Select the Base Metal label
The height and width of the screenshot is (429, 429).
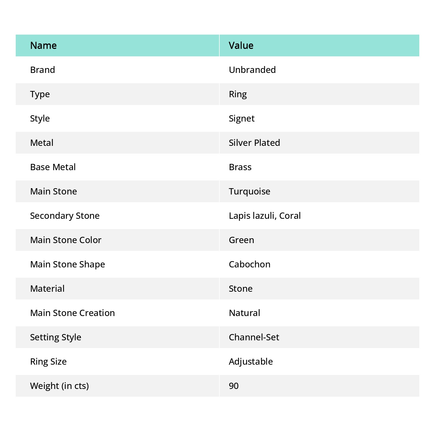pos(53,167)
